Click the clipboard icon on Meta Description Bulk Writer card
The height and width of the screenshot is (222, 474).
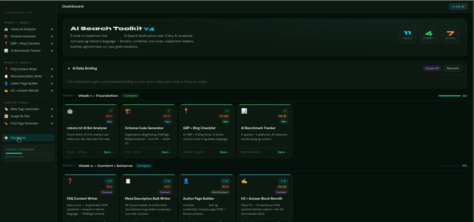[128, 181]
